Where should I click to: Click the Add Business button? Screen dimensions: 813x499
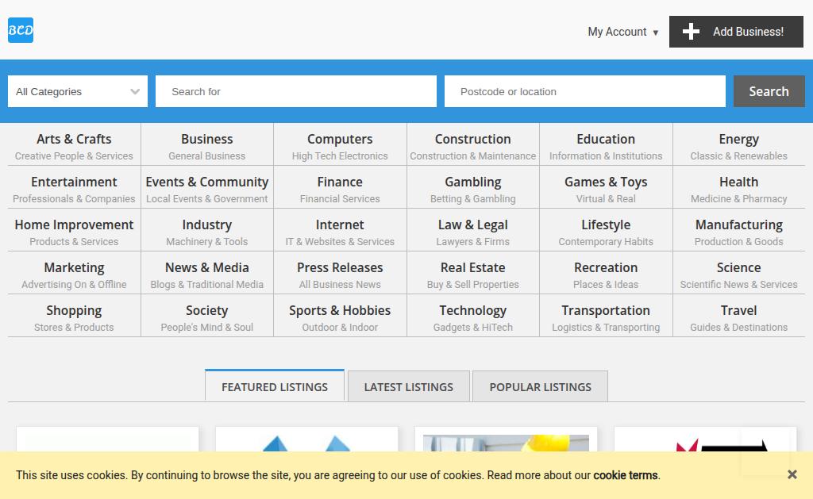(x=736, y=32)
